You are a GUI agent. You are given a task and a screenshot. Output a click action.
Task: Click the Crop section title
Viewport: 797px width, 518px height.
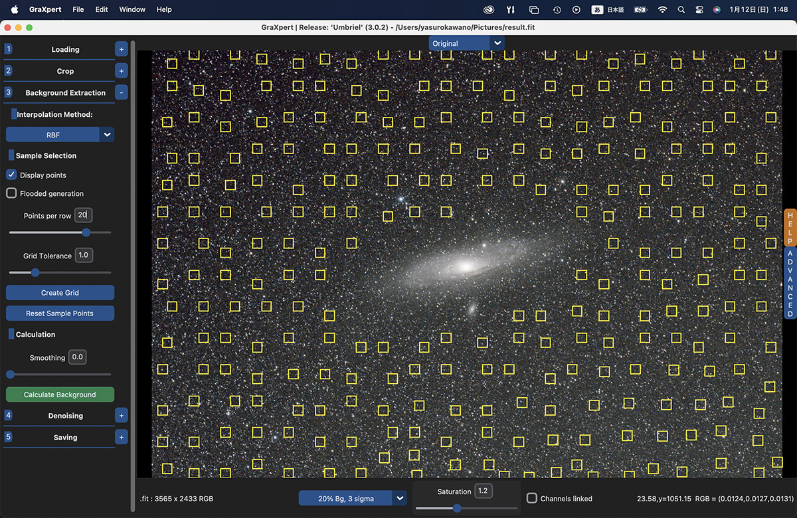tap(65, 70)
